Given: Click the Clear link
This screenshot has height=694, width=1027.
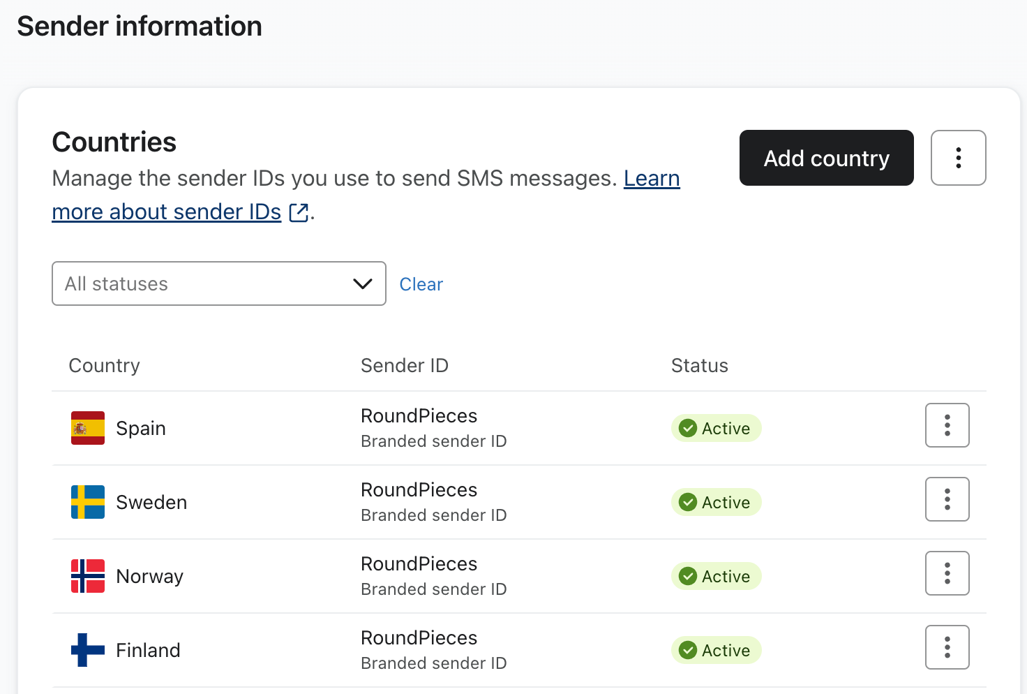Looking at the screenshot, I should [421, 283].
